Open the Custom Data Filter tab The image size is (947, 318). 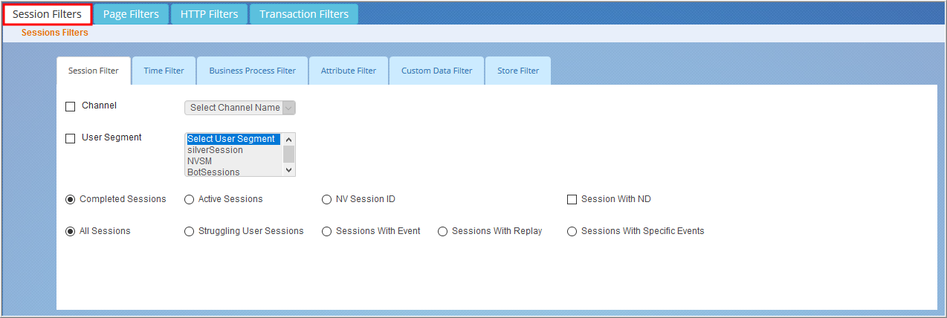point(436,71)
